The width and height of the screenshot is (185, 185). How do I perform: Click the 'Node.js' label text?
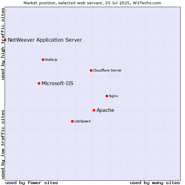51,60
